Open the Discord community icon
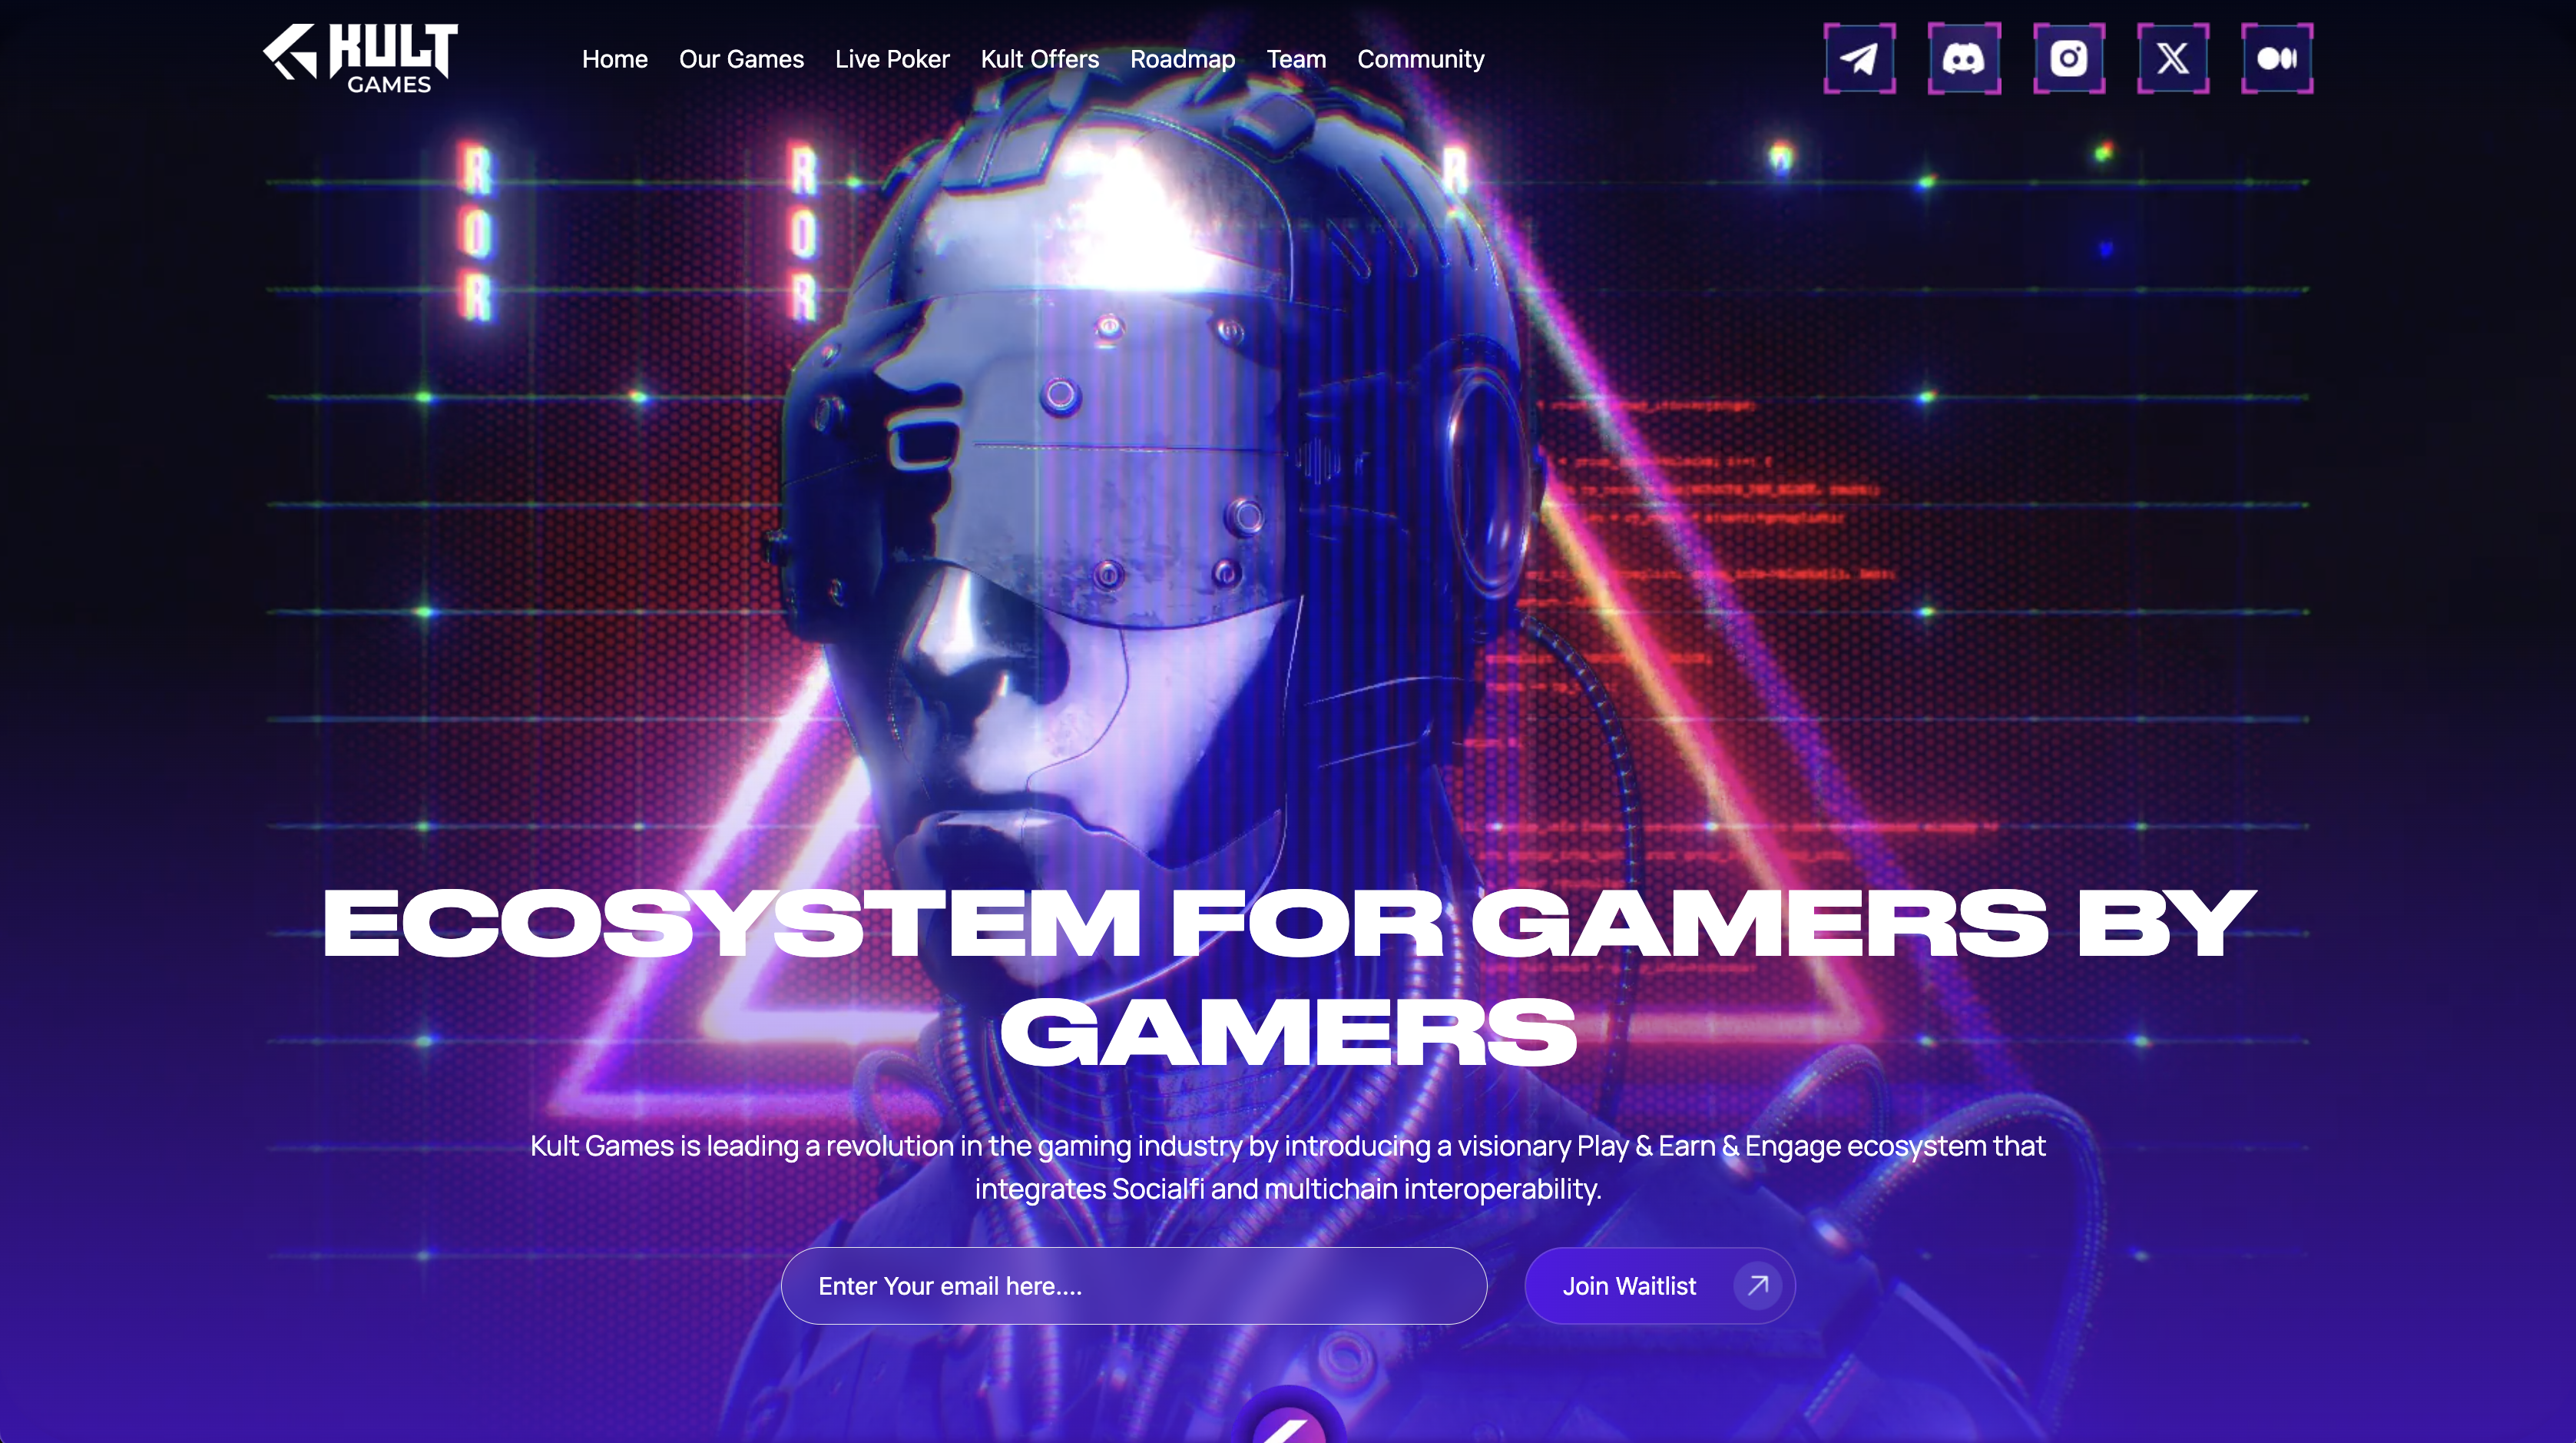 1963,58
